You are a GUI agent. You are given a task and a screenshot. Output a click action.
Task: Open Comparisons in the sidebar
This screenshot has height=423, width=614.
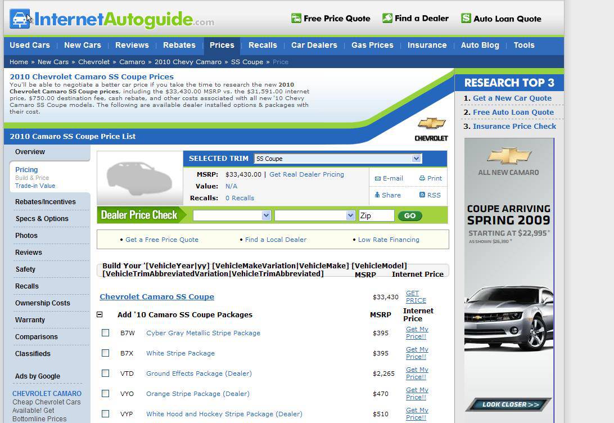[x=37, y=336]
